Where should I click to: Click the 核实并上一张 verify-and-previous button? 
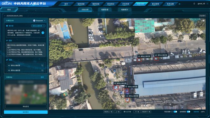[x=108, y=112]
